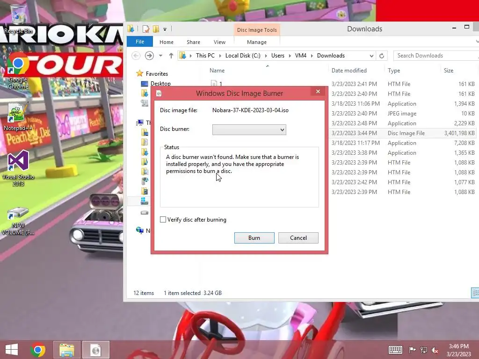The height and width of the screenshot is (359, 479).
Task: Click the VM4 breadcrumb segment
Action: [301, 56]
